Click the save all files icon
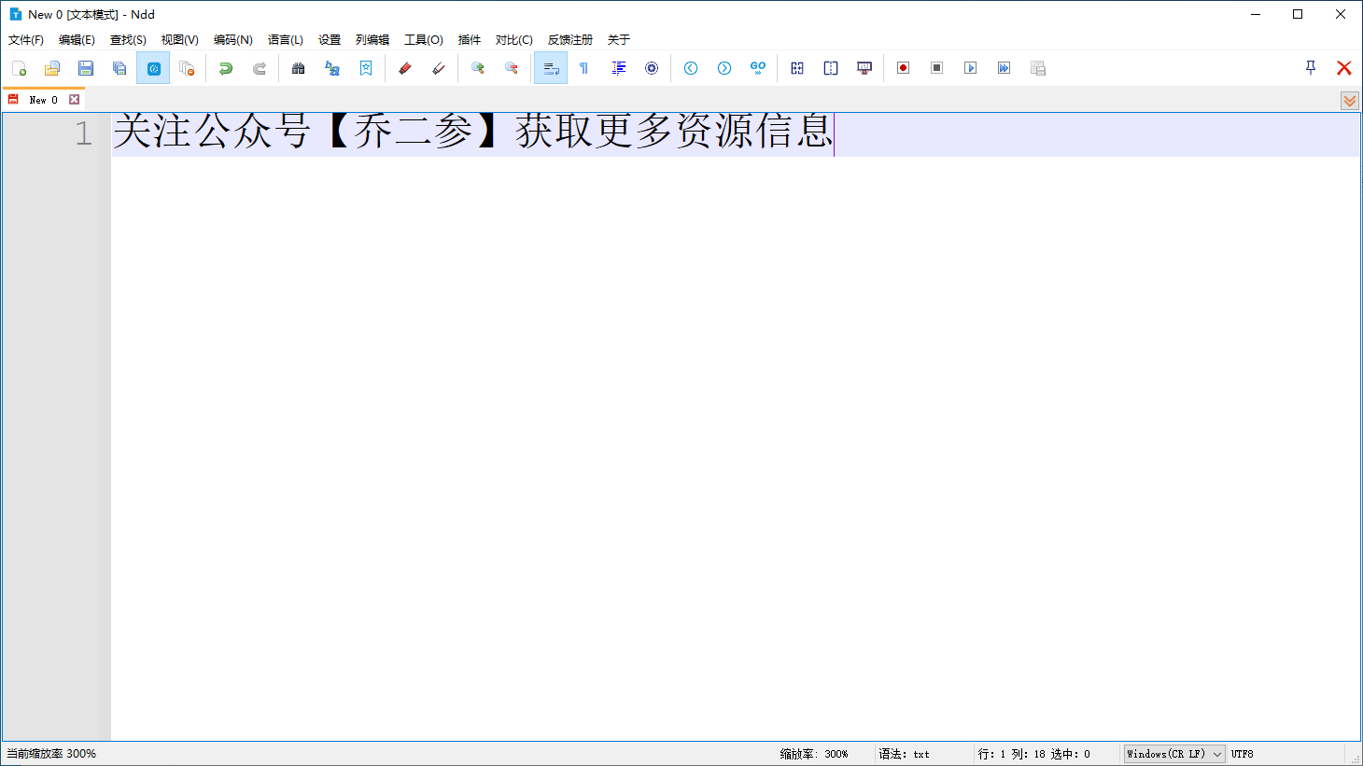Screen dimensions: 1363x766 click(119, 68)
